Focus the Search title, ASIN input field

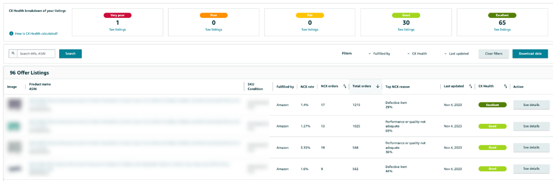click(x=36, y=54)
